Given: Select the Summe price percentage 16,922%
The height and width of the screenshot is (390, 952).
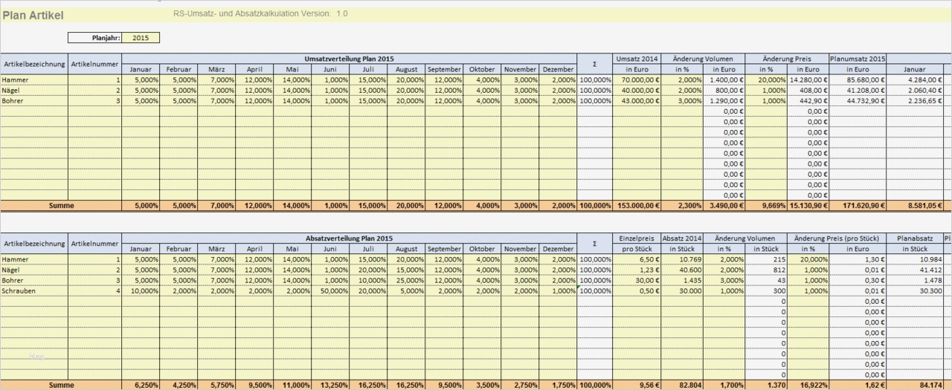Looking at the screenshot, I should pos(808,385).
